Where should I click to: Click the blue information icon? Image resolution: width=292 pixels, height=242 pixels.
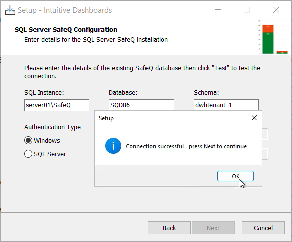click(113, 146)
